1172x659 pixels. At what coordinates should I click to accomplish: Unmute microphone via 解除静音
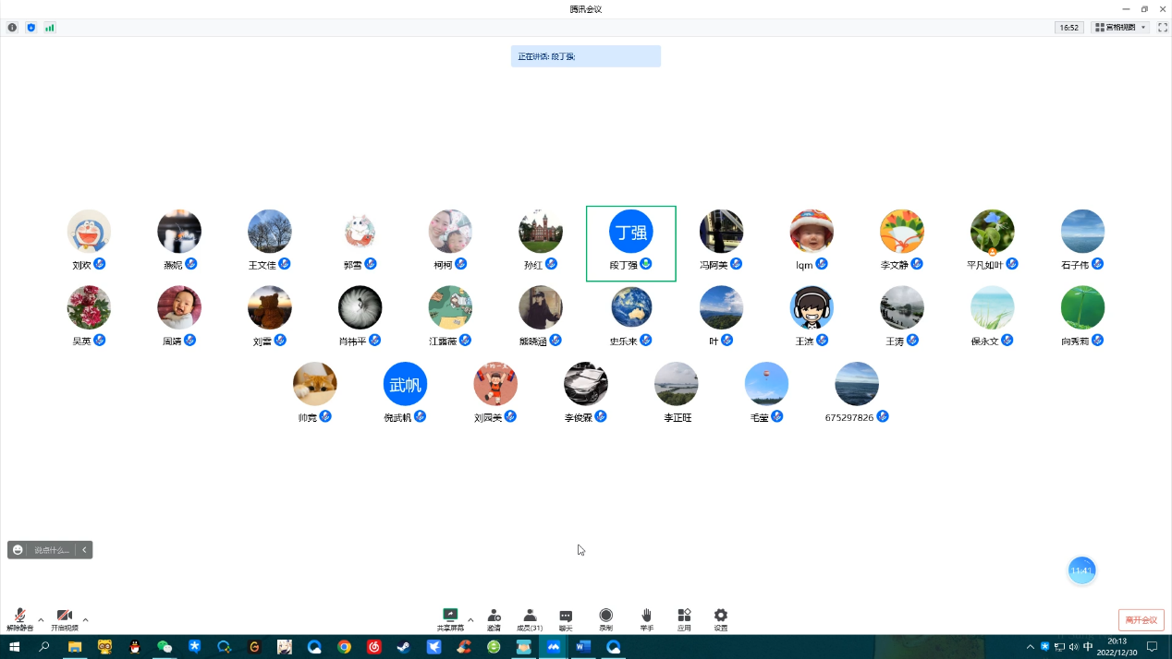(x=19, y=618)
